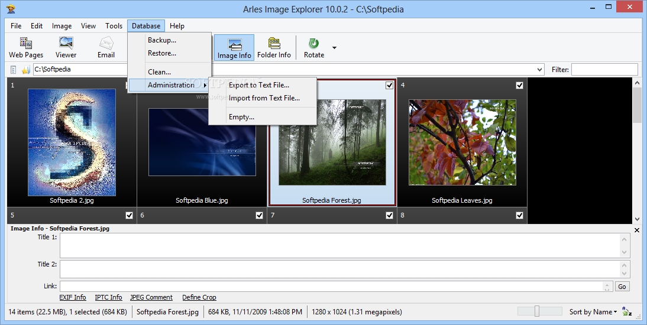This screenshot has height=325, width=647.
Task: Click the Arles application icon in title bar
Action: (10, 8)
